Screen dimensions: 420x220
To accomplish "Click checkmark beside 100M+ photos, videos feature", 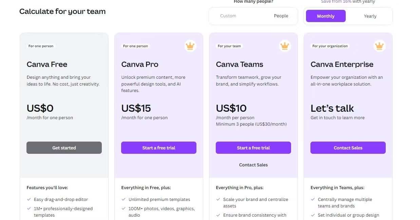I will [x=123, y=209].
